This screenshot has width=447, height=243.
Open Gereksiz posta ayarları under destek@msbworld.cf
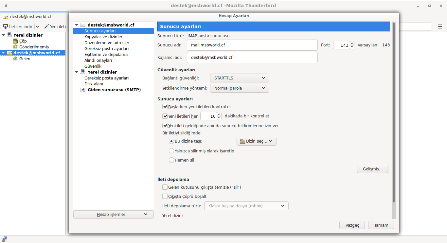pyautogui.click(x=106, y=48)
